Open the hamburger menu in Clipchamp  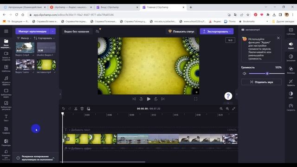6,31
